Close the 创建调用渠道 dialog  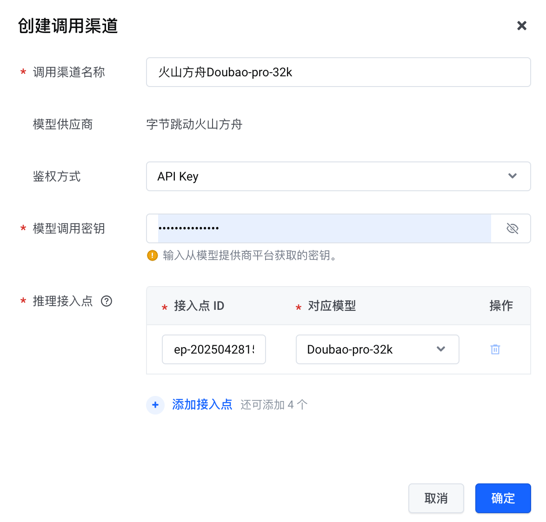click(x=521, y=26)
